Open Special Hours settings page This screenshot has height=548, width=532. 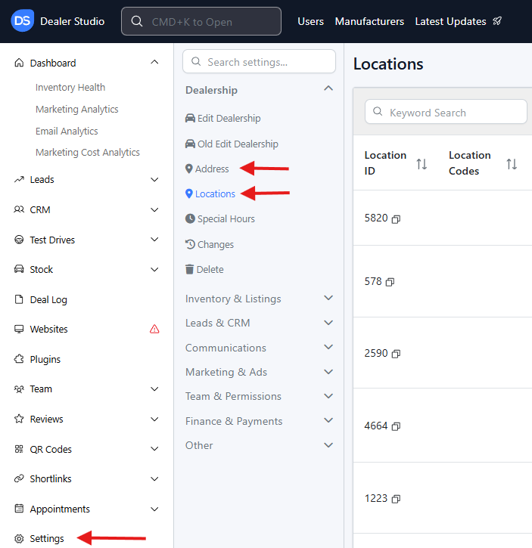click(x=226, y=218)
